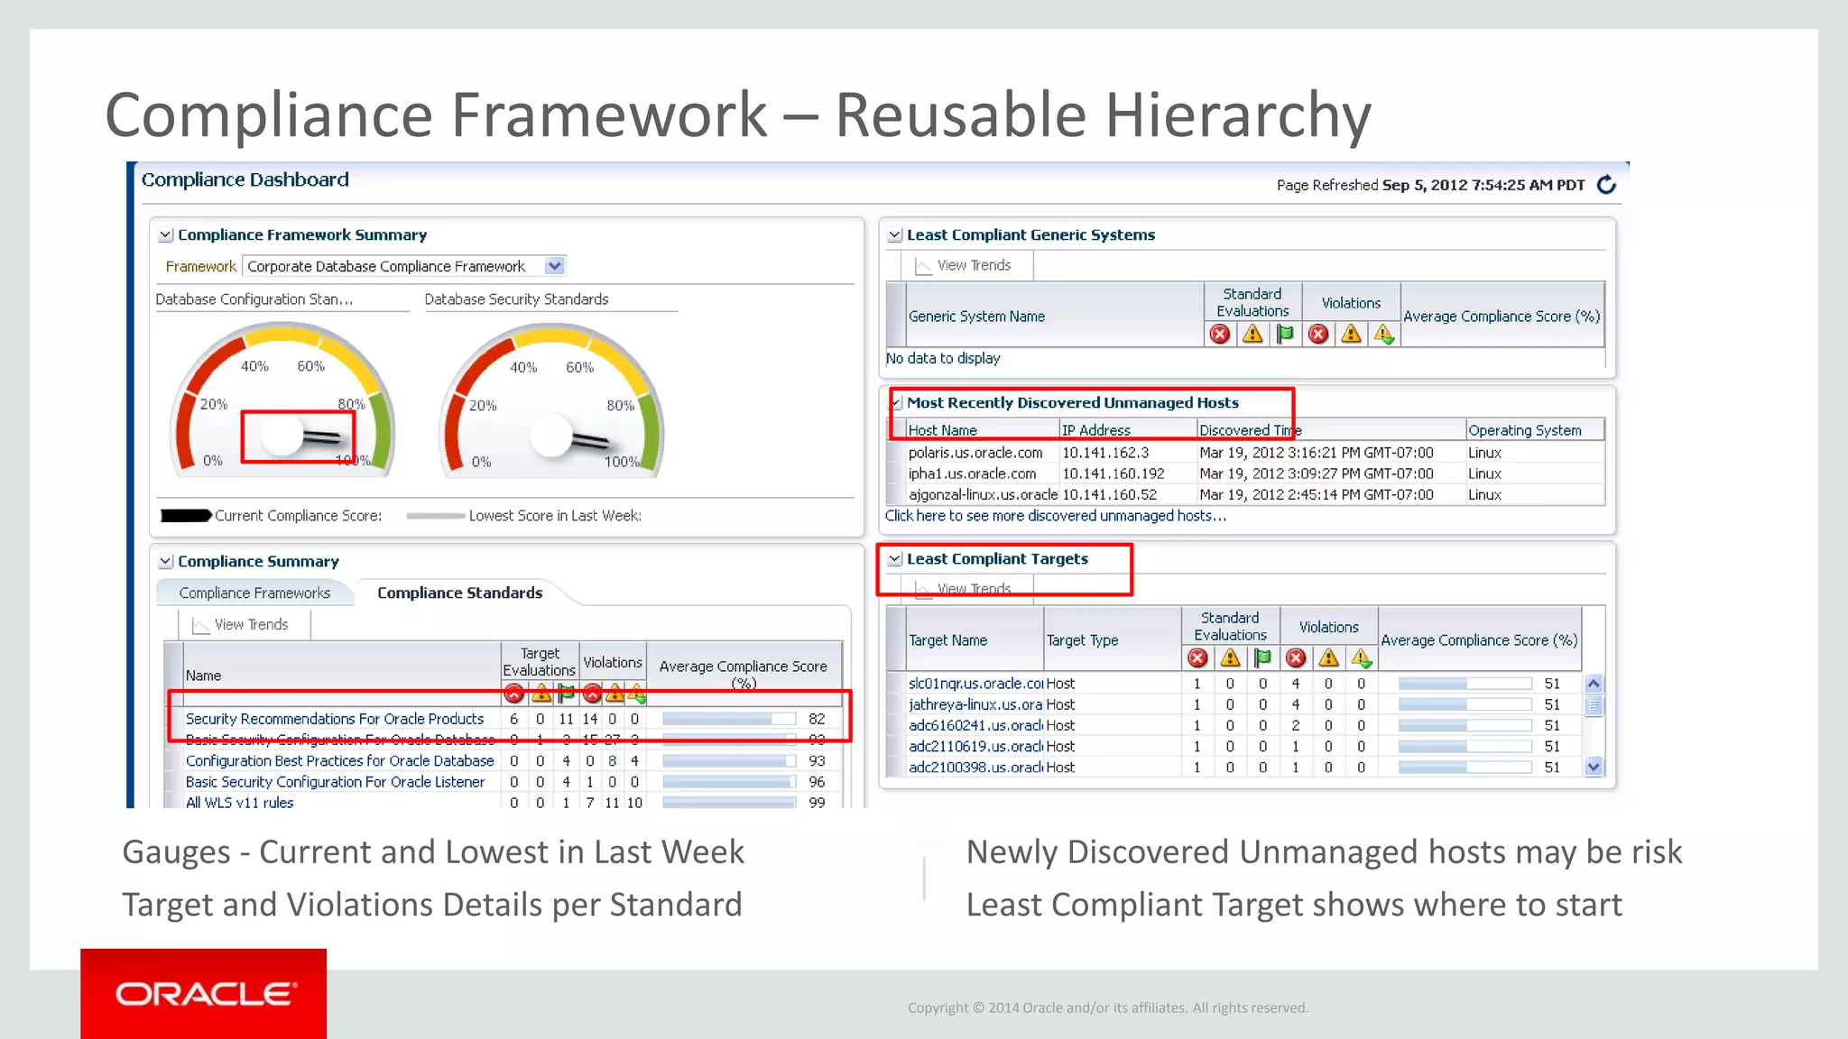Click View Trends in Least Compliant Targets
1848x1039 pixels.
(963, 589)
